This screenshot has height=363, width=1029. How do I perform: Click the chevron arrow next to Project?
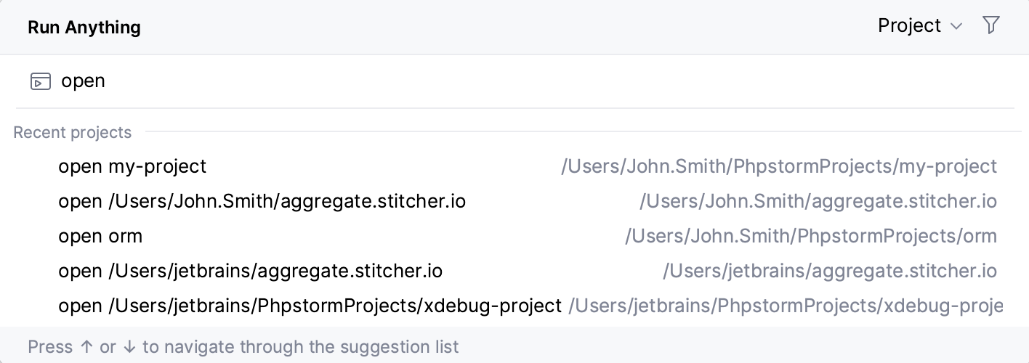(956, 27)
